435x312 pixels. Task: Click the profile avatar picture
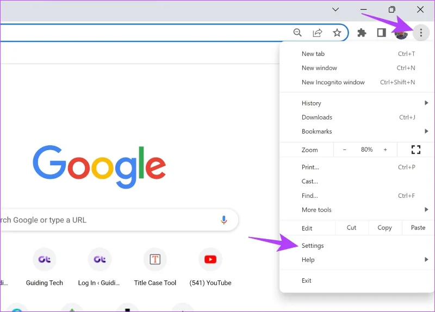(x=401, y=34)
